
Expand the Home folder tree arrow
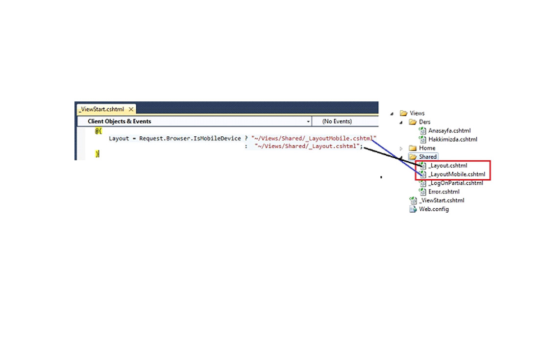[401, 148]
